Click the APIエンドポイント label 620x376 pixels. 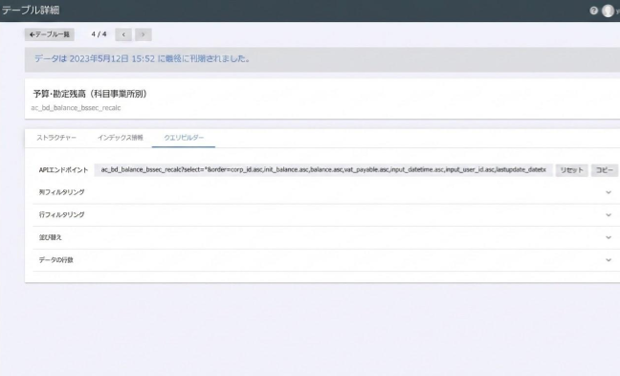tap(63, 170)
